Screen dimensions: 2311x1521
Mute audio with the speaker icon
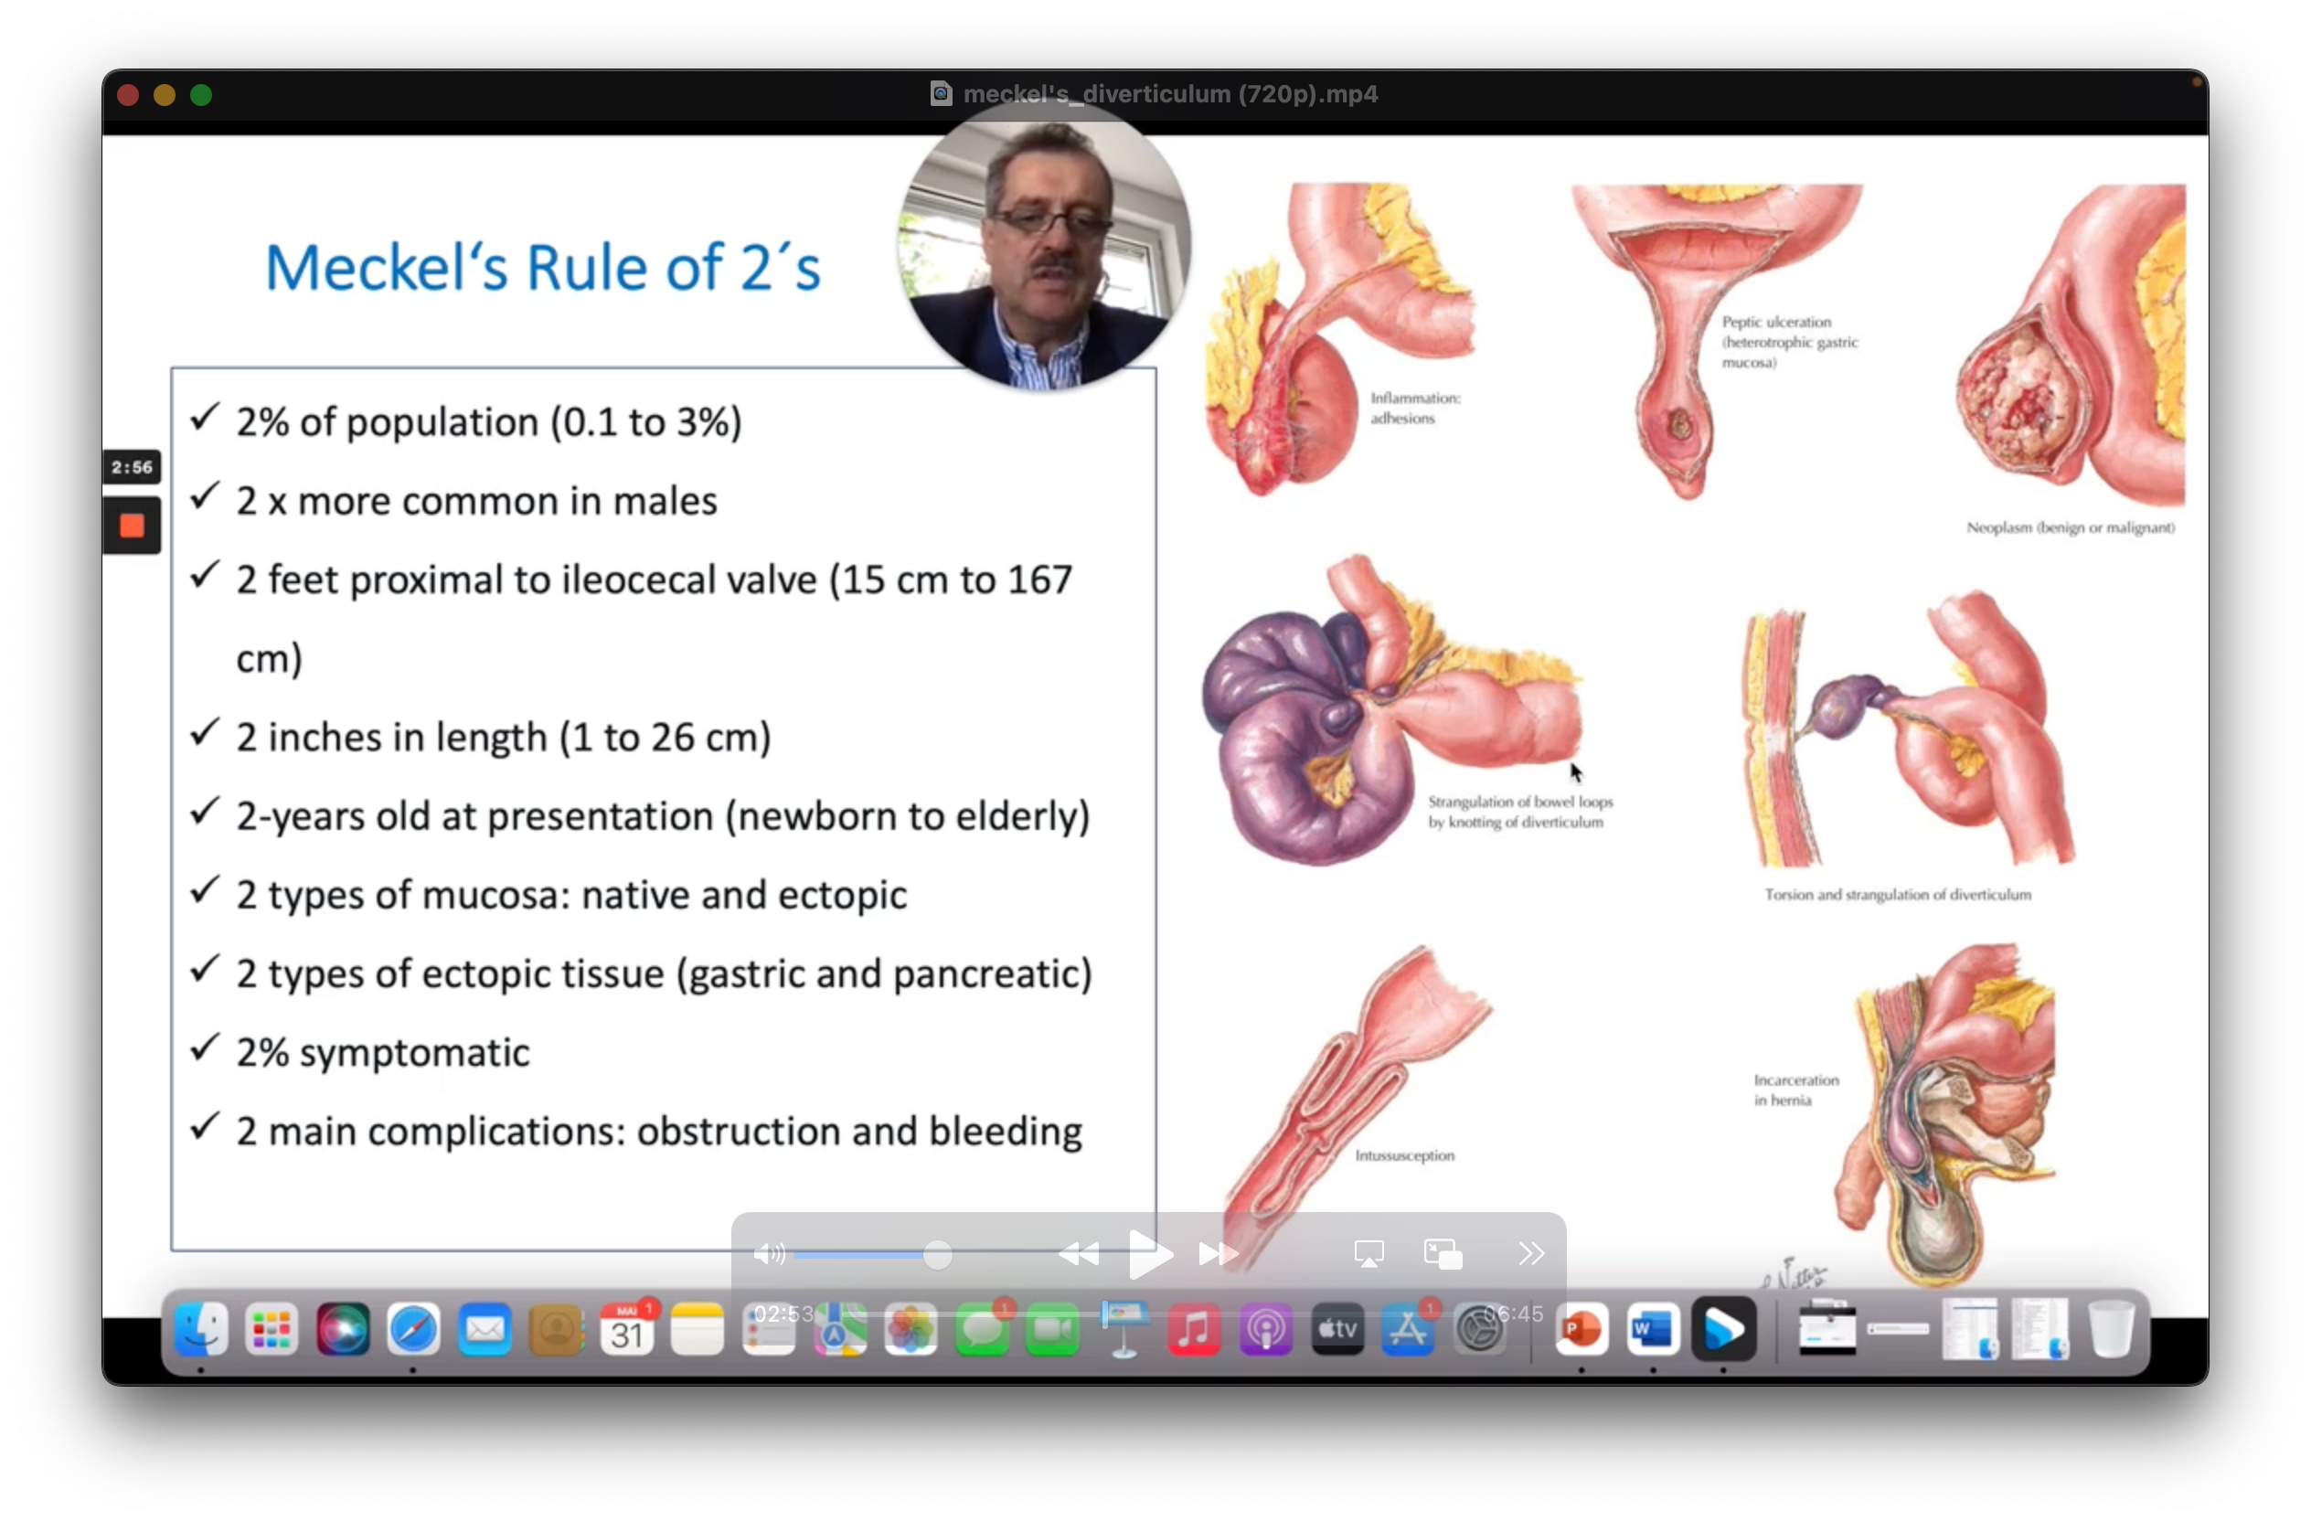(769, 1254)
